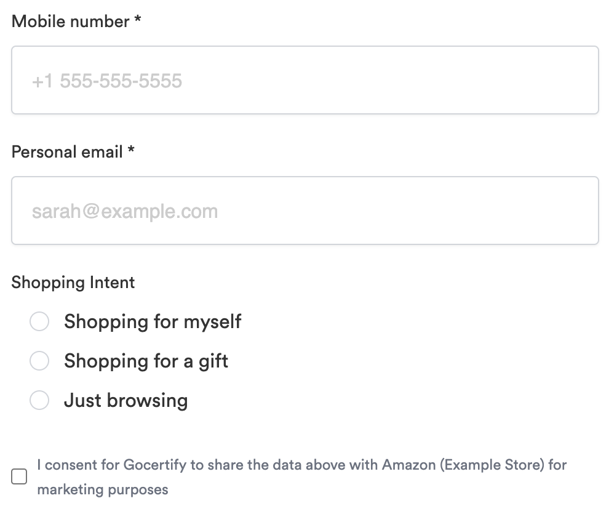
Task: Click the 'Mobile number' field label
Action: [x=71, y=22]
